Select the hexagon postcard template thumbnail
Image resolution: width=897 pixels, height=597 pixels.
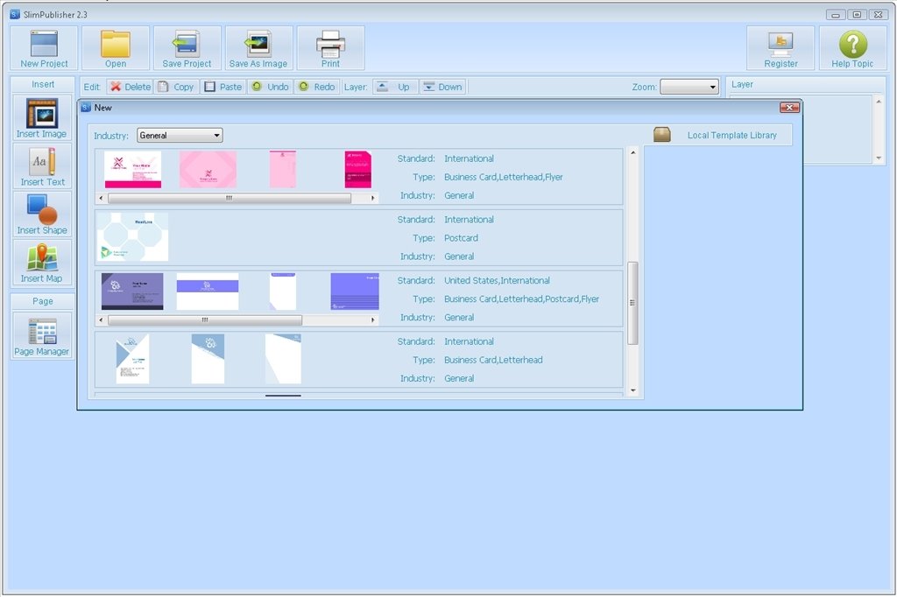coord(133,236)
